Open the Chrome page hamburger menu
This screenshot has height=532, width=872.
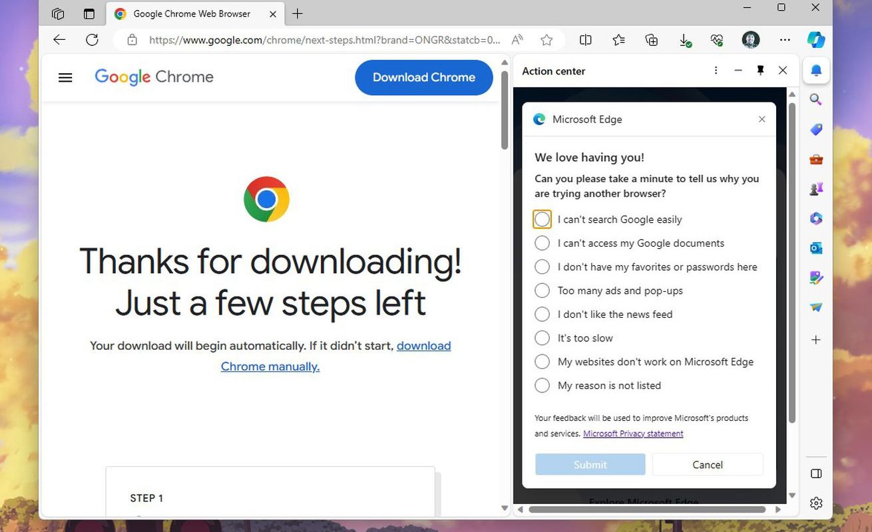(65, 78)
